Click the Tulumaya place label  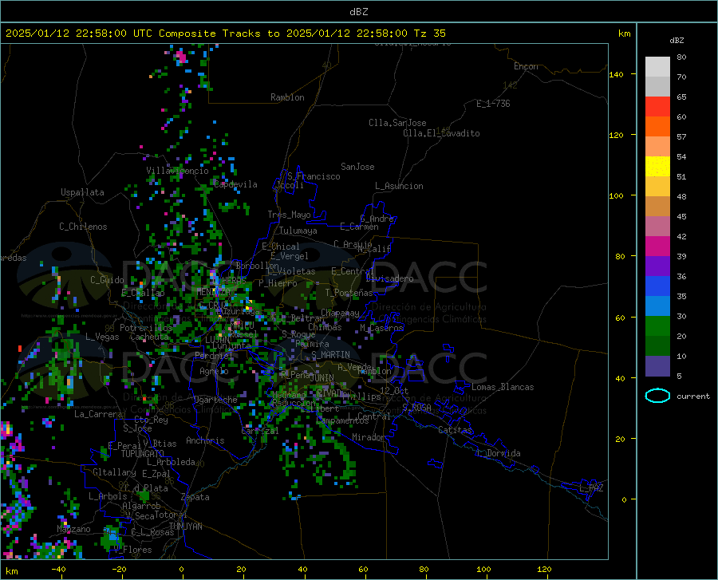pyautogui.click(x=298, y=231)
